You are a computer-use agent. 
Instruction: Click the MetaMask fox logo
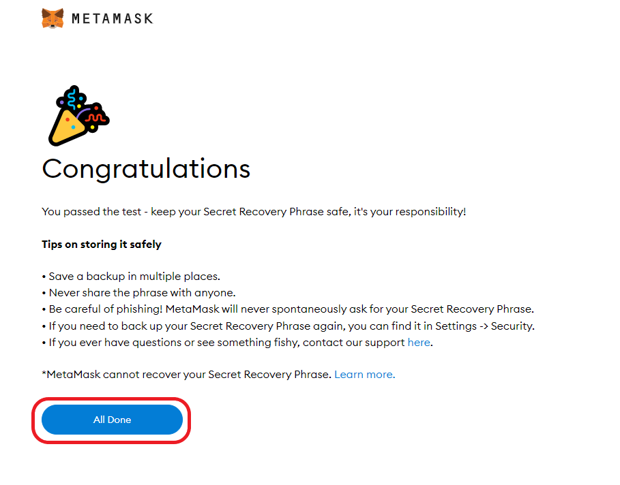(x=53, y=18)
